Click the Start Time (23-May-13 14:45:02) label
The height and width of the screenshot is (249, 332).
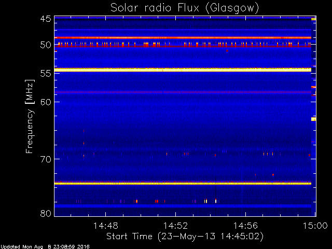click(x=185, y=237)
